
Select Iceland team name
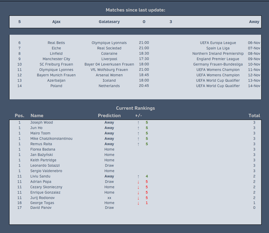point(109,81)
